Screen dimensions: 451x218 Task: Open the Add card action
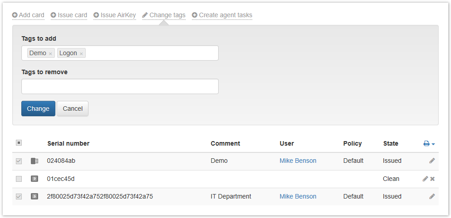28,15
